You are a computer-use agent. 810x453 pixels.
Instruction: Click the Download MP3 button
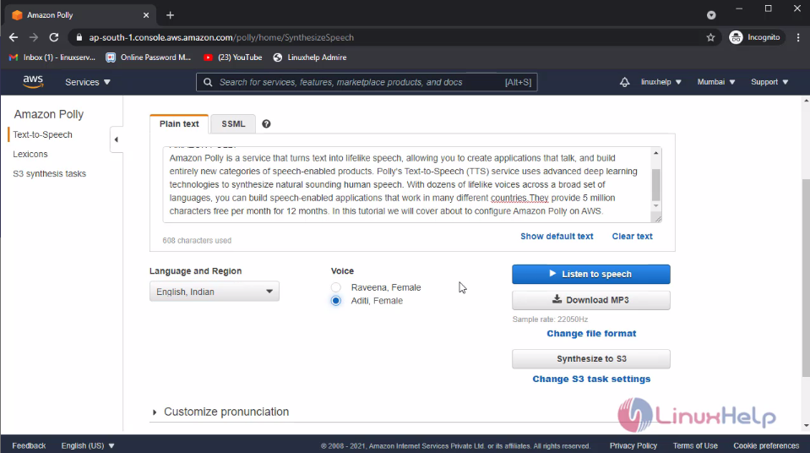pyautogui.click(x=591, y=300)
